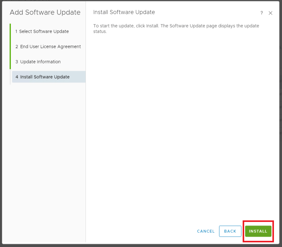Click the help question mark icon

(262, 13)
